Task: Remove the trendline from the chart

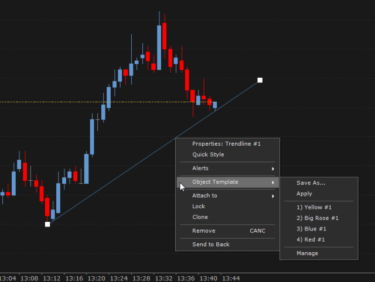Action: point(204,231)
